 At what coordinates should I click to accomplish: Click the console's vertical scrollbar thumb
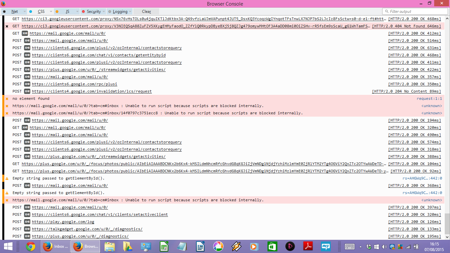tap(447, 224)
